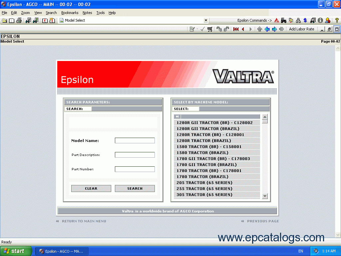Select 1580 TRACTOR (BR) - C158001
This screenshot has width=341, height=256.
217,147
